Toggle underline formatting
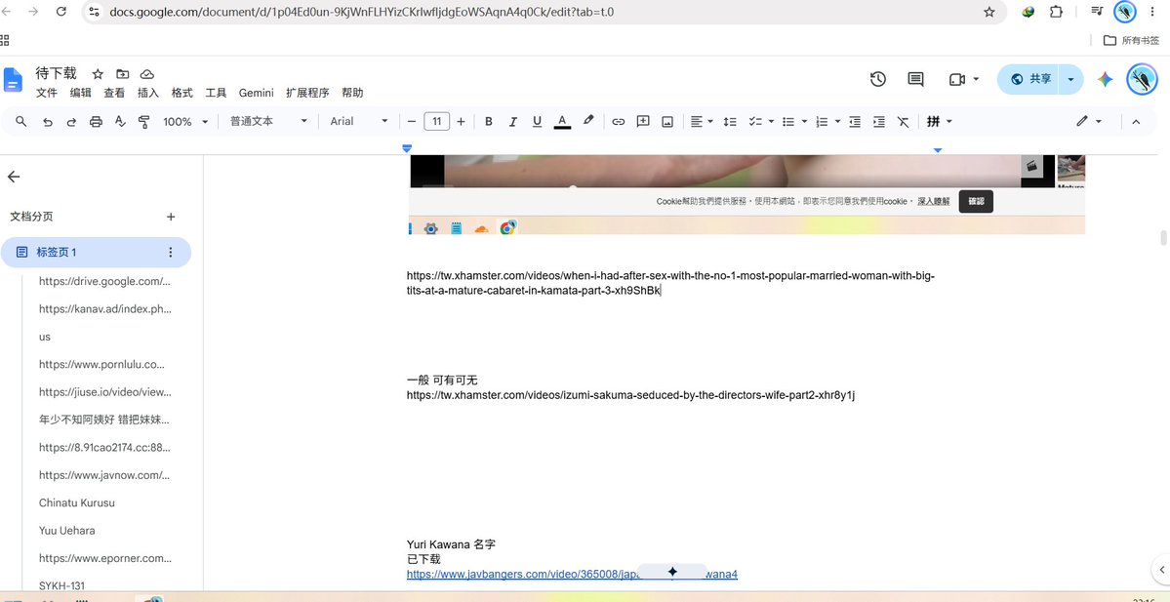Image resolution: width=1170 pixels, height=602 pixels. (537, 122)
